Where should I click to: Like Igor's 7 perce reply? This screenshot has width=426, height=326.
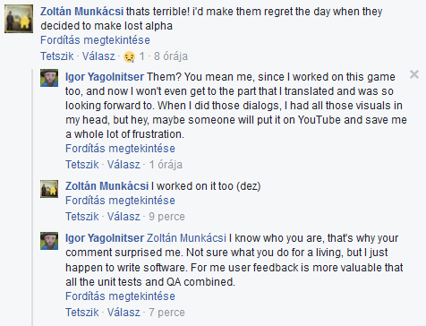pos(82,313)
